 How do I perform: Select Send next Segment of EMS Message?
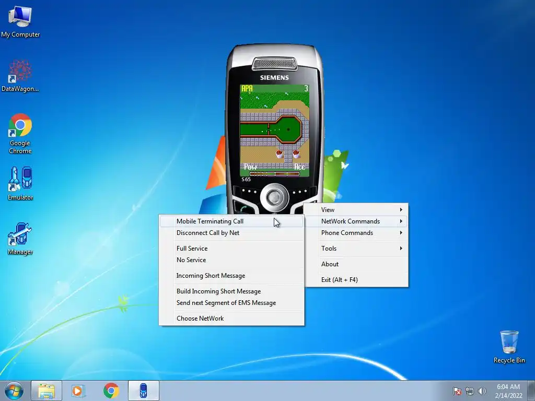coord(231,303)
